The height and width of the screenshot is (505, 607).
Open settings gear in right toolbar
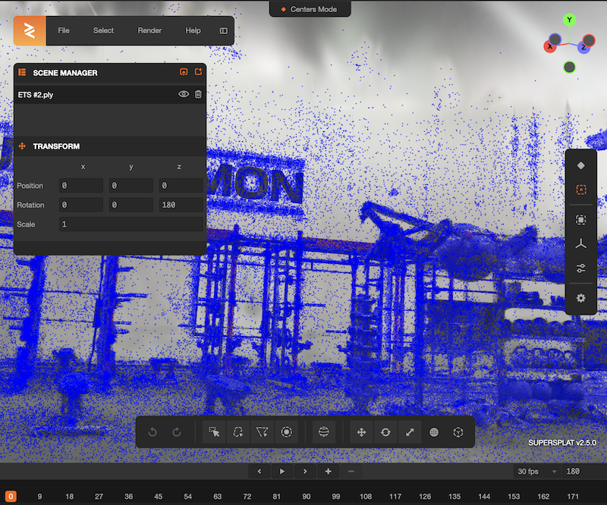coord(580,298)
